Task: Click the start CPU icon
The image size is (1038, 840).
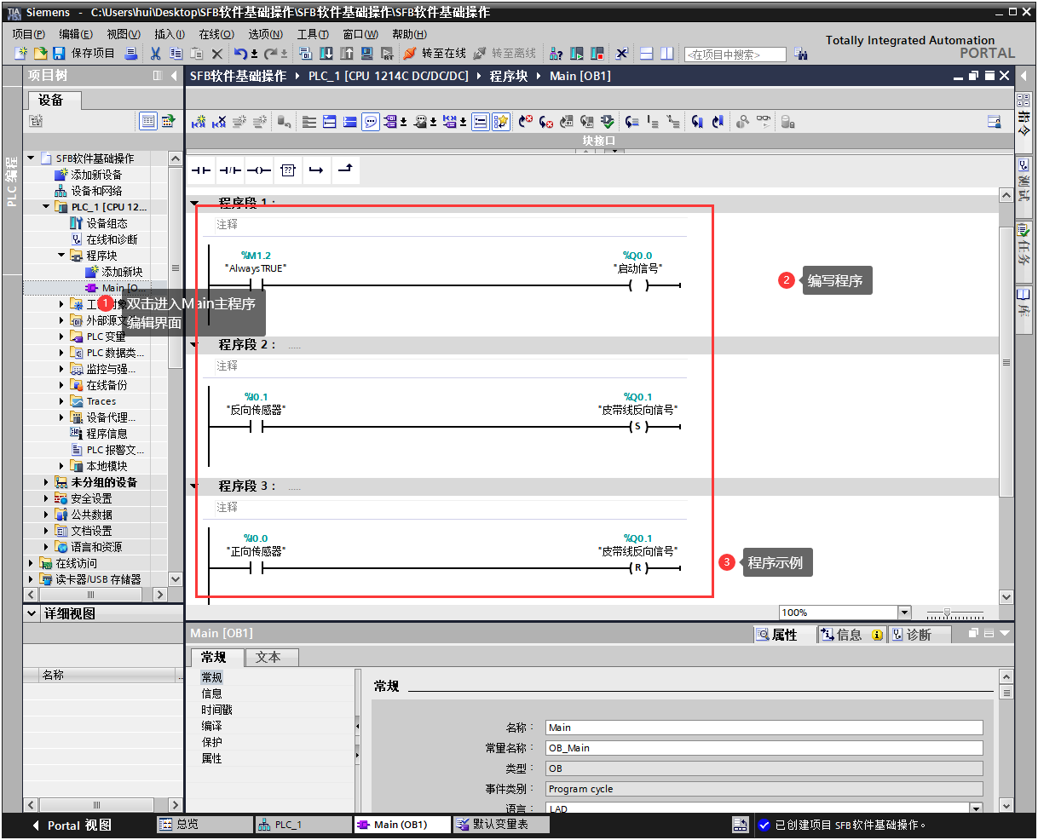Action: click(x=577, y=54)
